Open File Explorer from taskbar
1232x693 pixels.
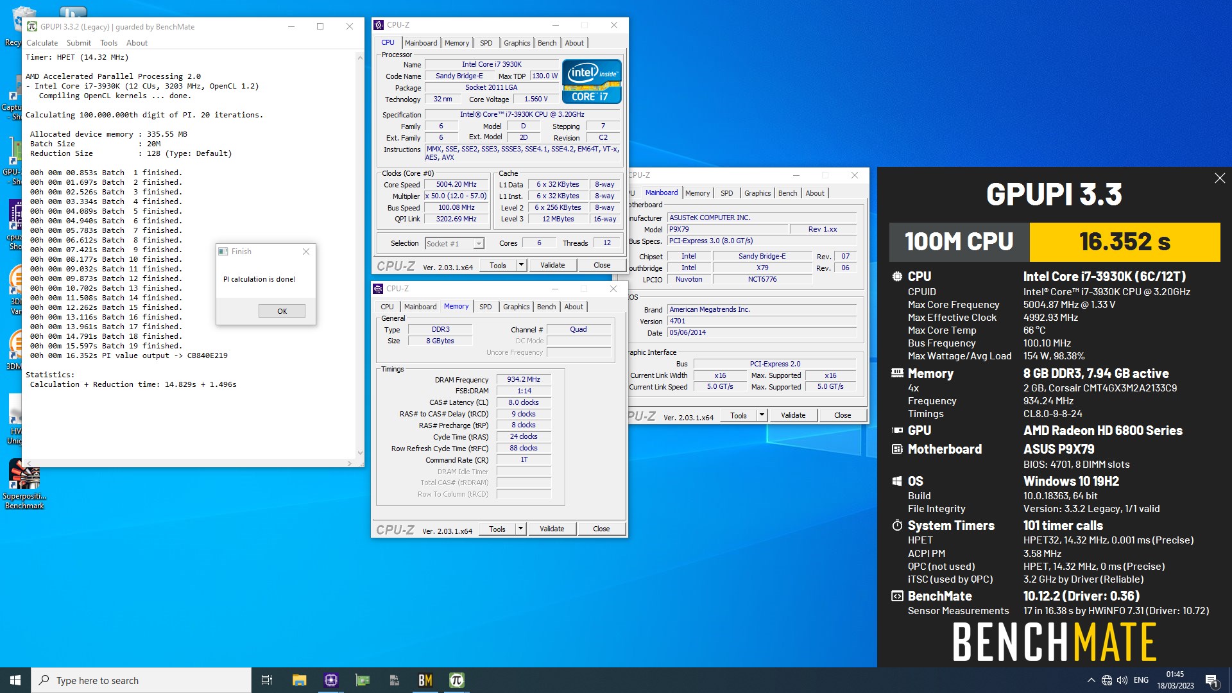point(299,680)
